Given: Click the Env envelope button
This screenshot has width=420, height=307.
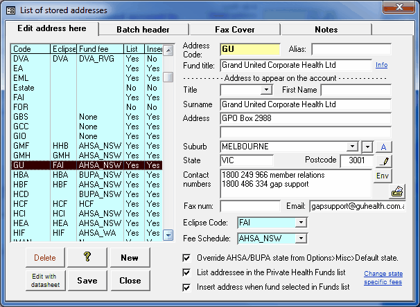Looking at the screenshot, I should (383, 175).
